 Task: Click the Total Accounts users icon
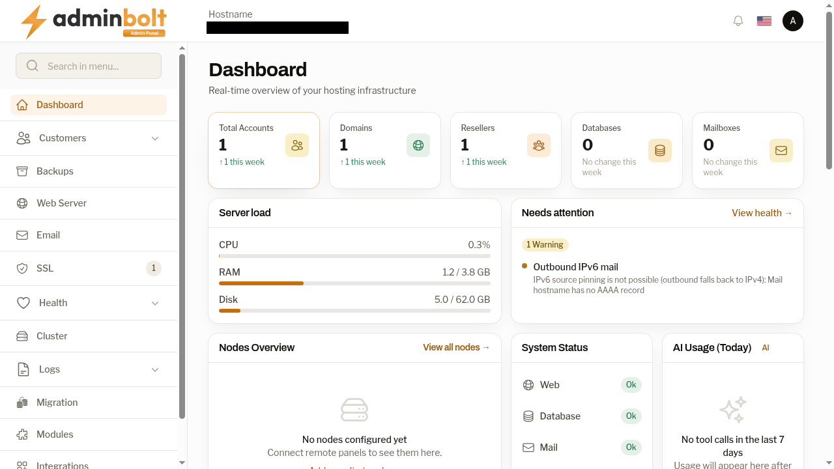[x=297, y=145]
